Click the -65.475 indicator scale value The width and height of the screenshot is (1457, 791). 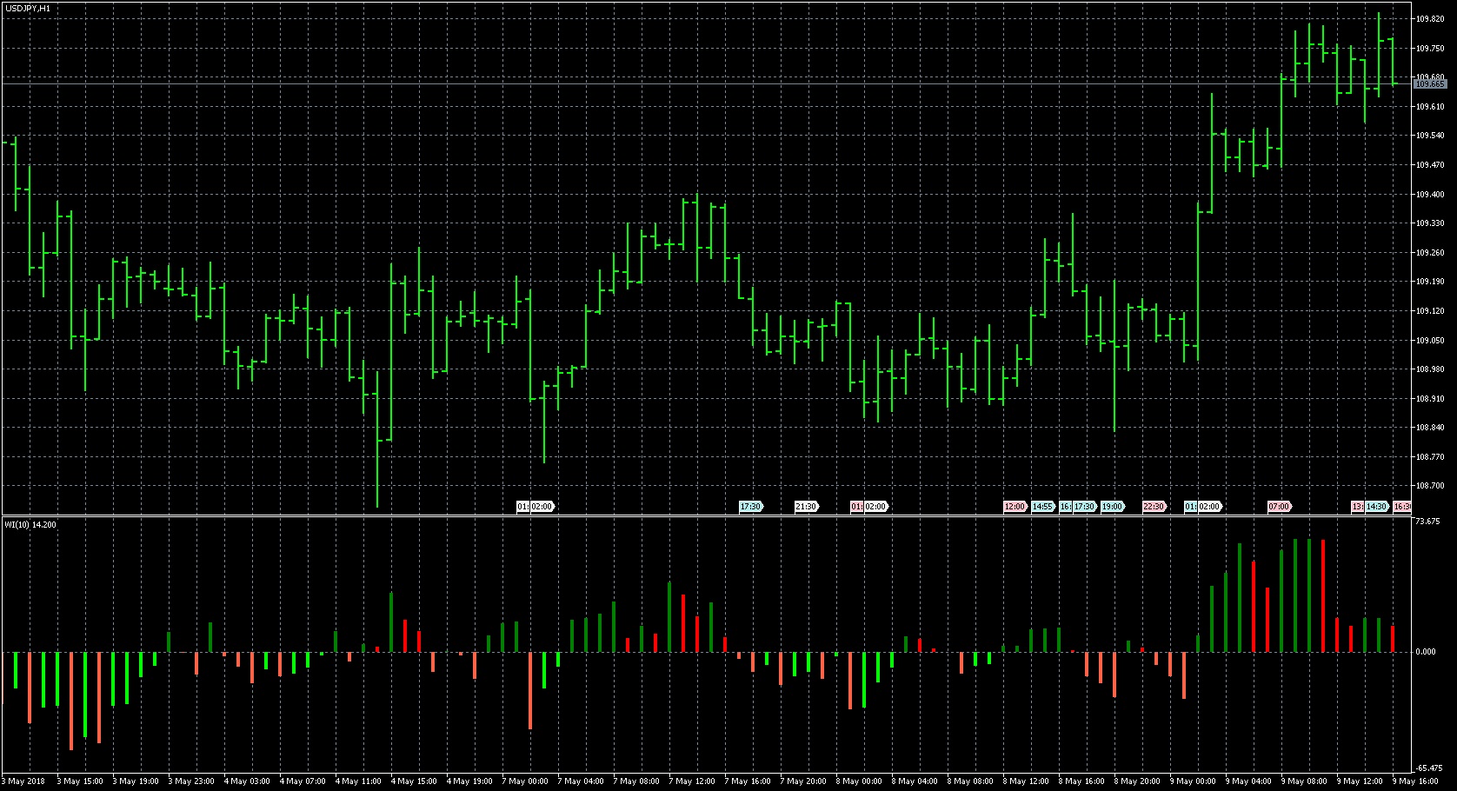tap(1428, 768)
